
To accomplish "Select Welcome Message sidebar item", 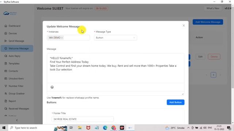I will point(17,48).
